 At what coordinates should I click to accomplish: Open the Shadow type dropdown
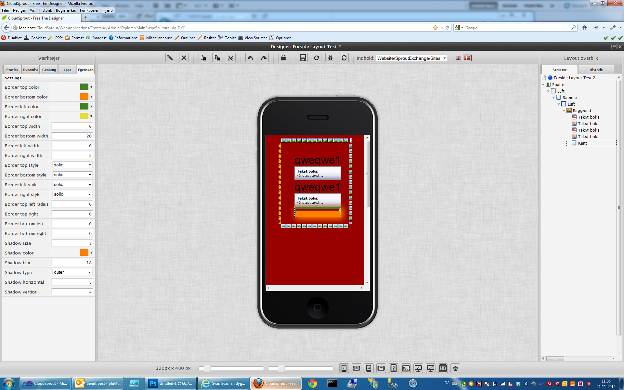[x=72, y=272]
